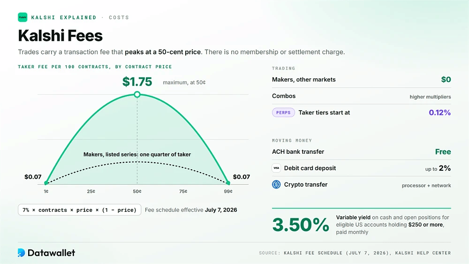Image resolution: width=469 pixels, height=264 pixels.
Task: Click the Datawallet logo icon
Action: coord(21,253)
